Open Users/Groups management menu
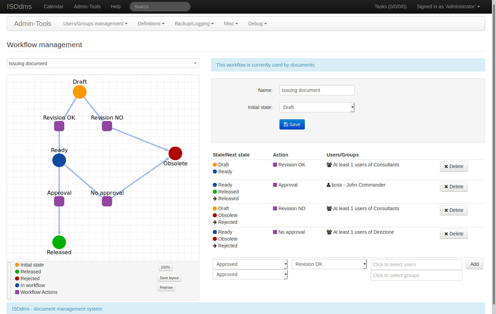This screenshot has width=496, height=314. coord(95,24)
